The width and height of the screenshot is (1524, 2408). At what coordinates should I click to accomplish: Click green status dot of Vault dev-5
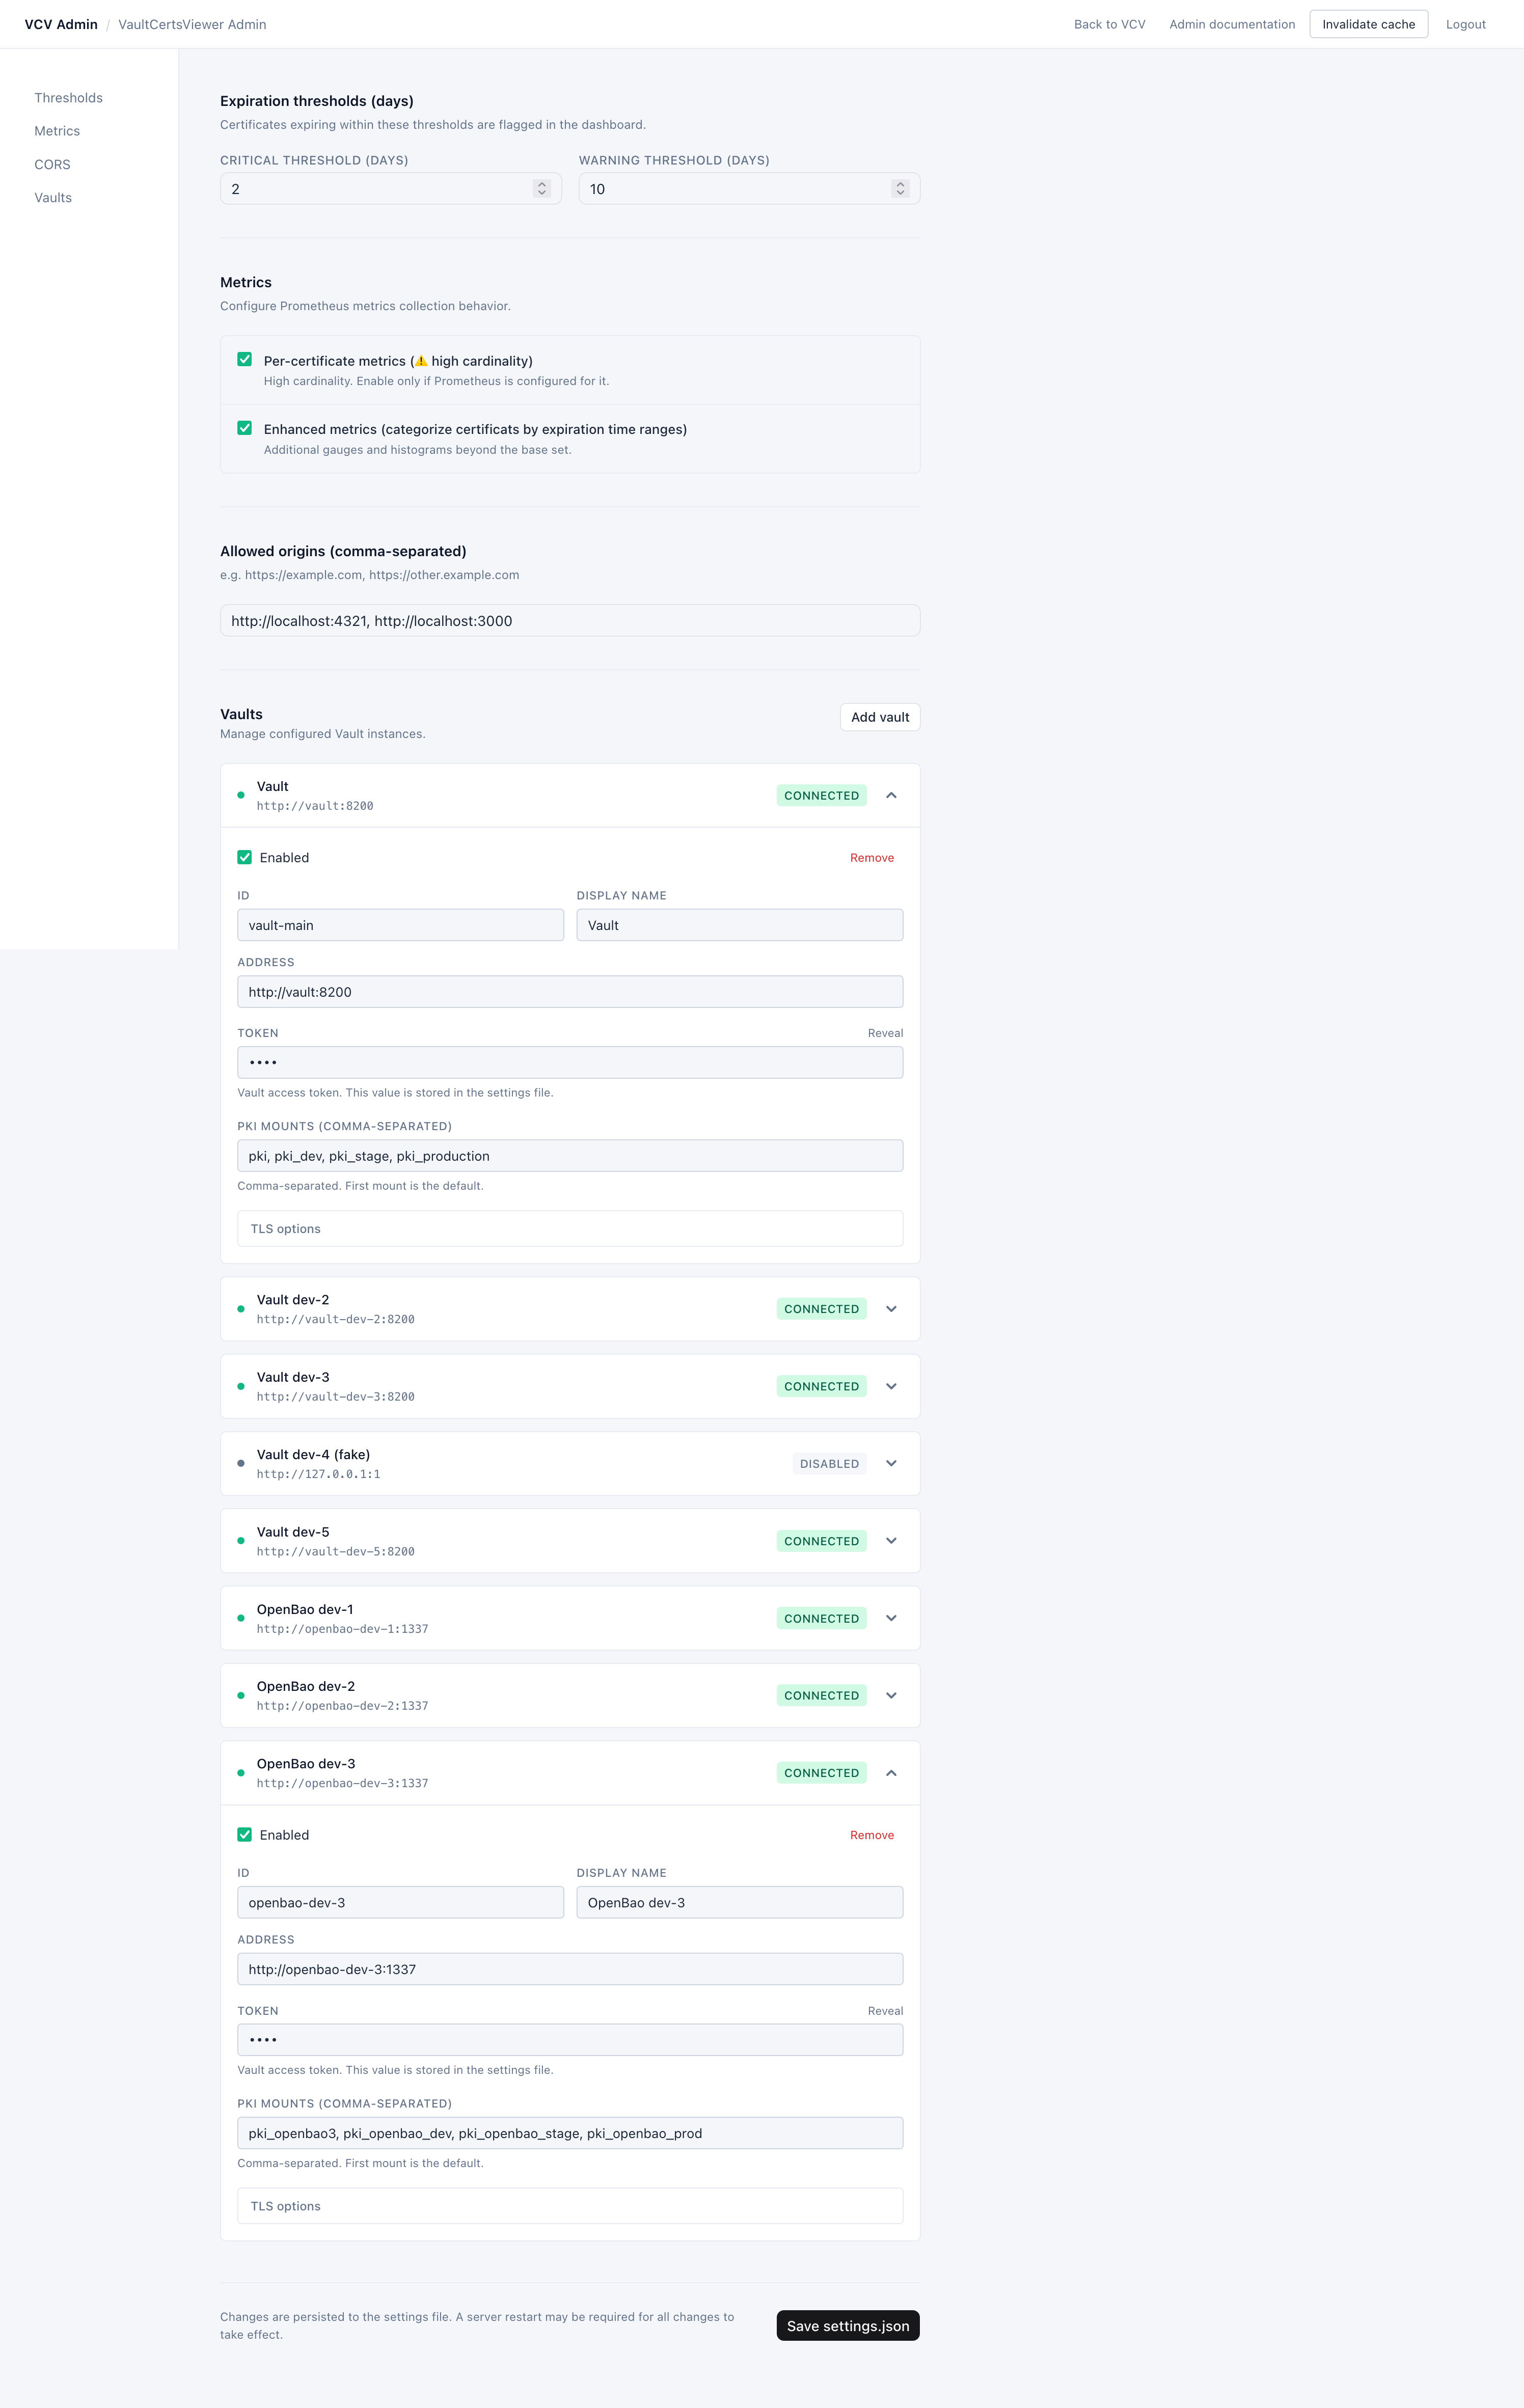[241, 1541]
